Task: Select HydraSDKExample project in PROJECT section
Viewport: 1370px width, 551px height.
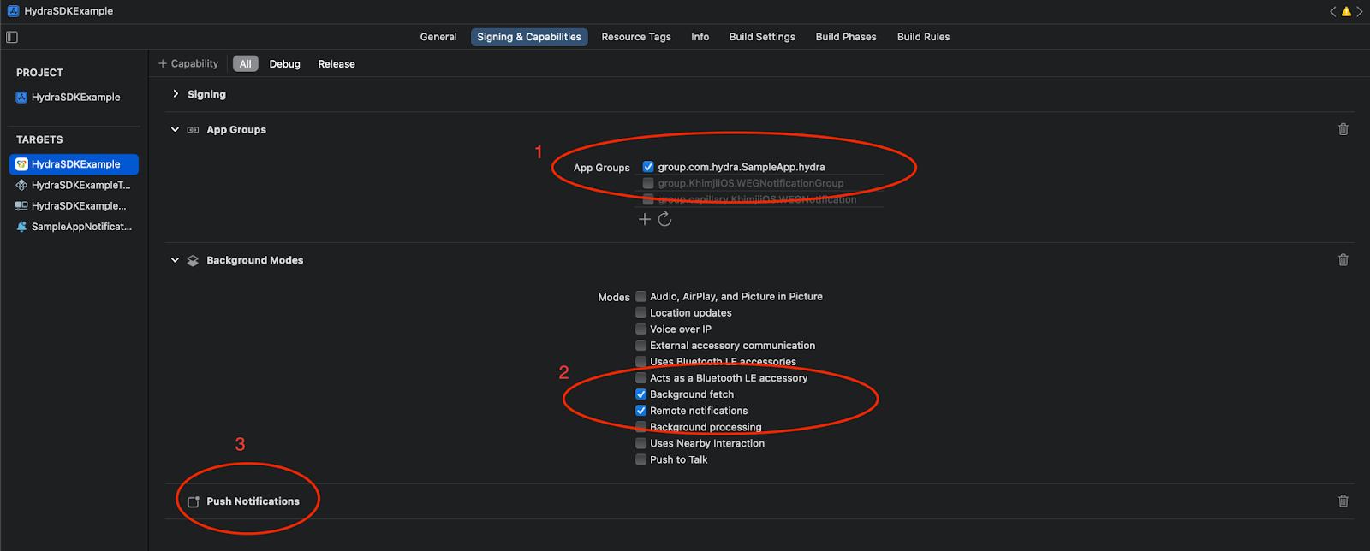Action: pos(74,98)
